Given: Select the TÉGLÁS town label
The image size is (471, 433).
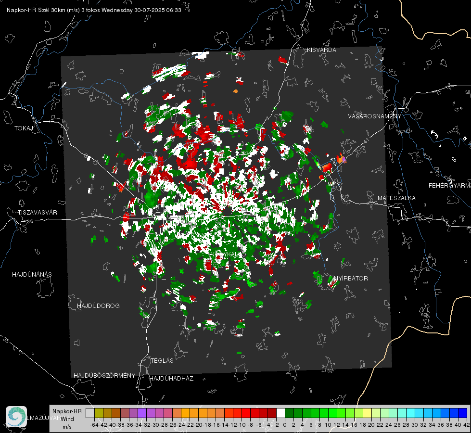Looking at the screenshot, I should pos(162,361).
